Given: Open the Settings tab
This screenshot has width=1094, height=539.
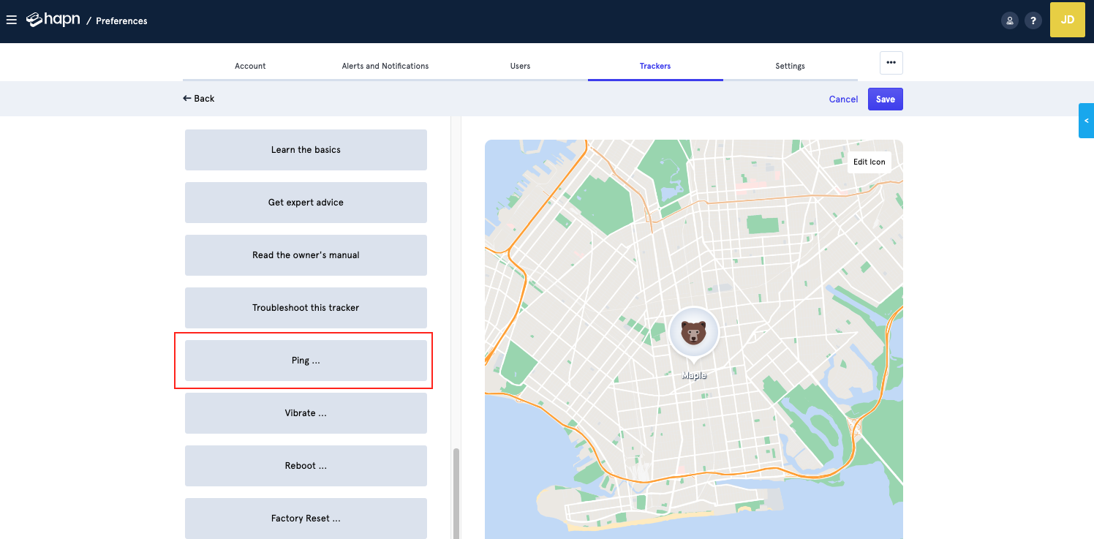Looking at the screenshot, I should coord(790,66).
